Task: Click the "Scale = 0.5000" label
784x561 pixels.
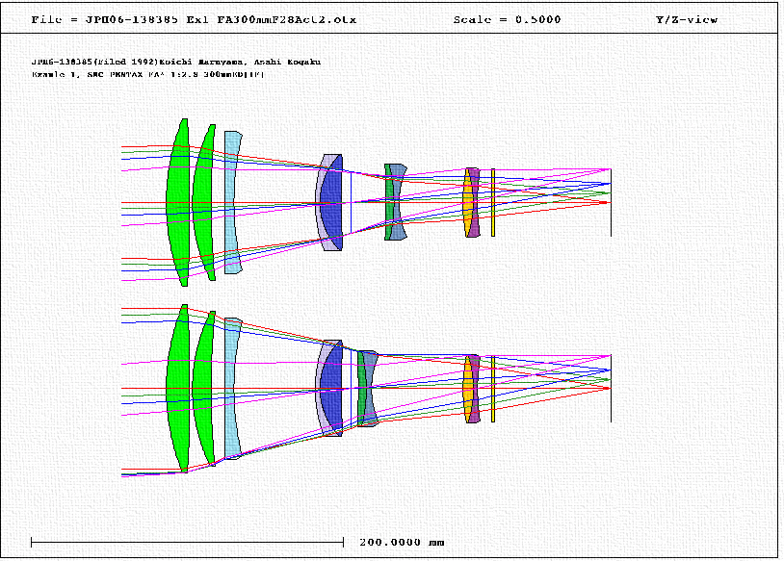Action: [x=507, y=20]
